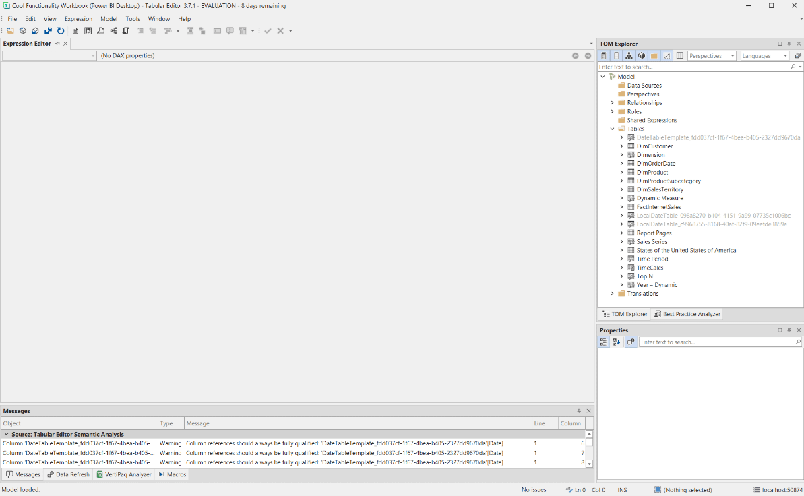The image size is (804, 496).
Task: Sort properties alphabetically in Properties panel
Action: click(617, 342)
